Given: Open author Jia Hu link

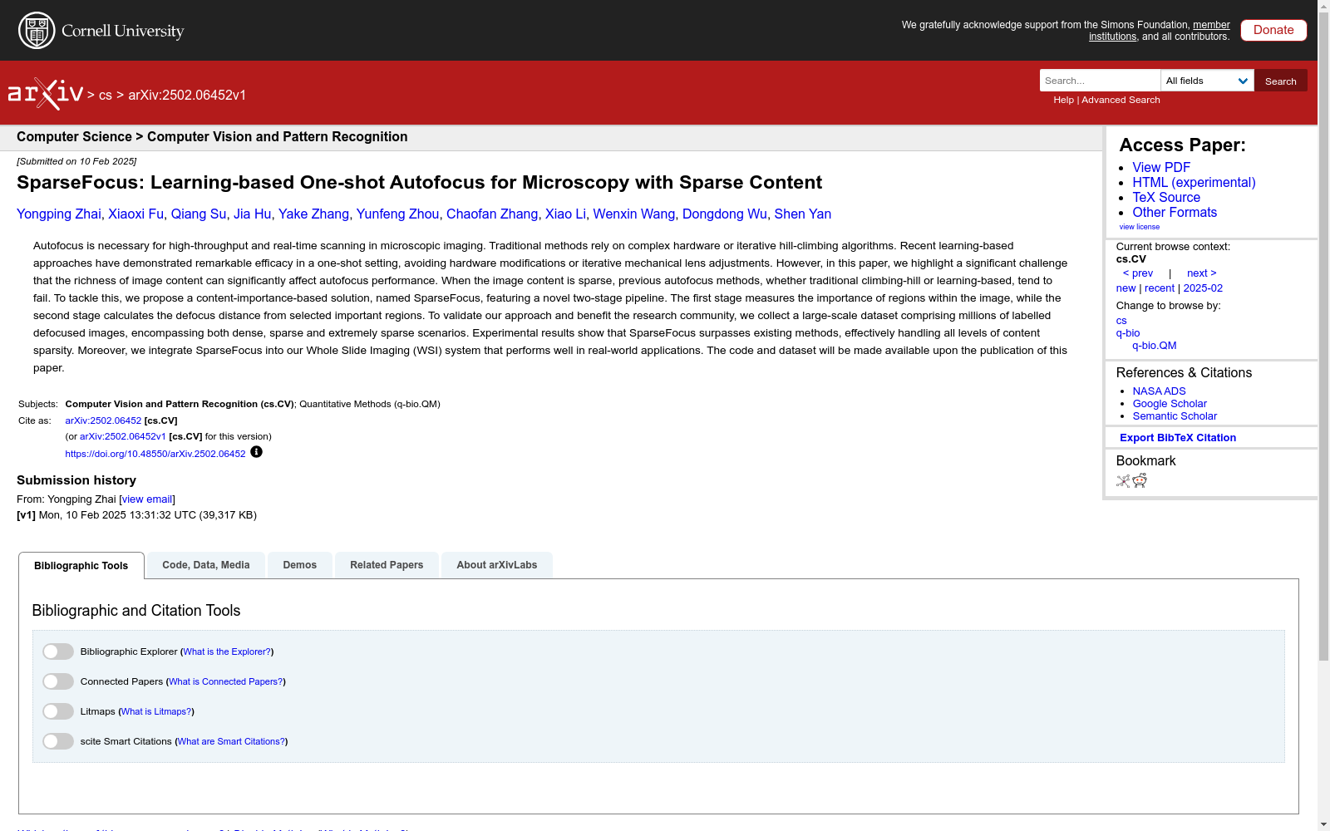Looking at the screenshot, I should click(253, 214).
